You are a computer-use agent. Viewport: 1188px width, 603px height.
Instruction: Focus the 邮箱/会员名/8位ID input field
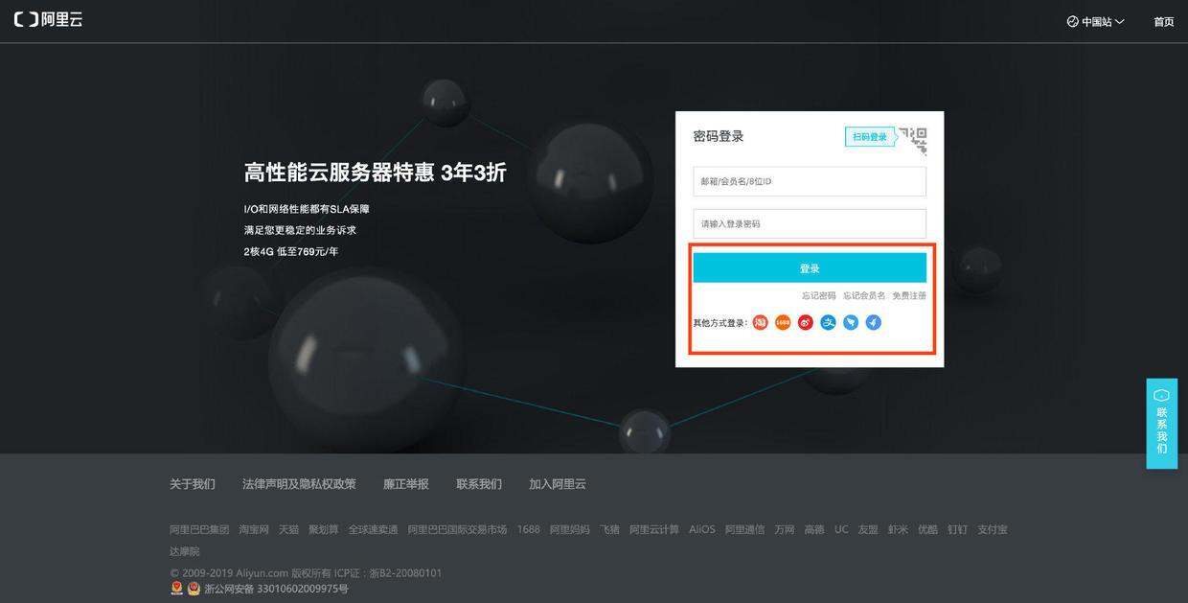click(x=810, y=181)
